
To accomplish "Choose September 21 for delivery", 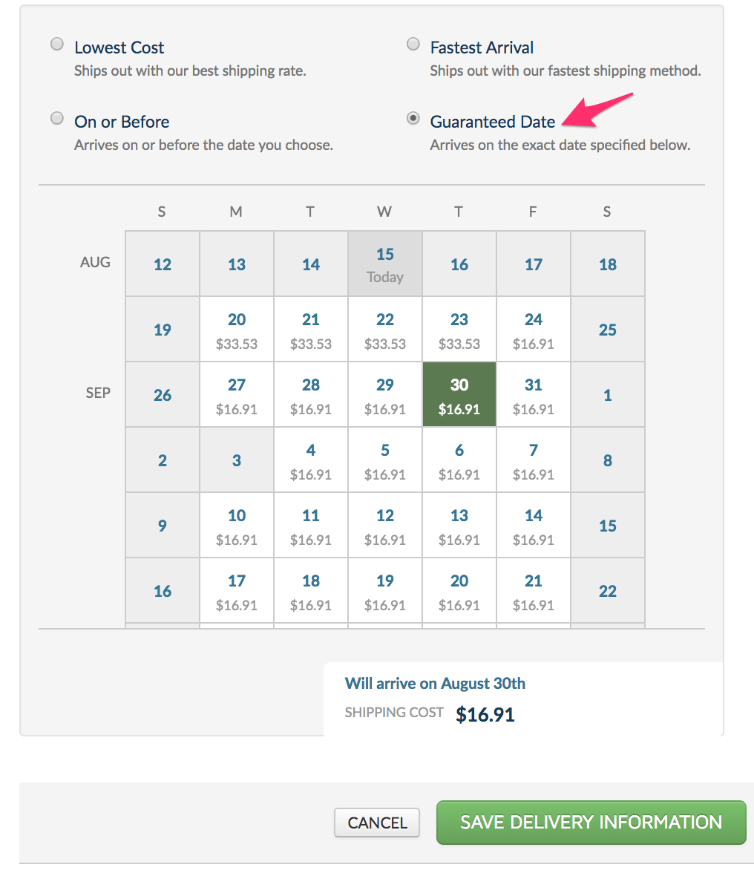I will (x=533, y=590).
